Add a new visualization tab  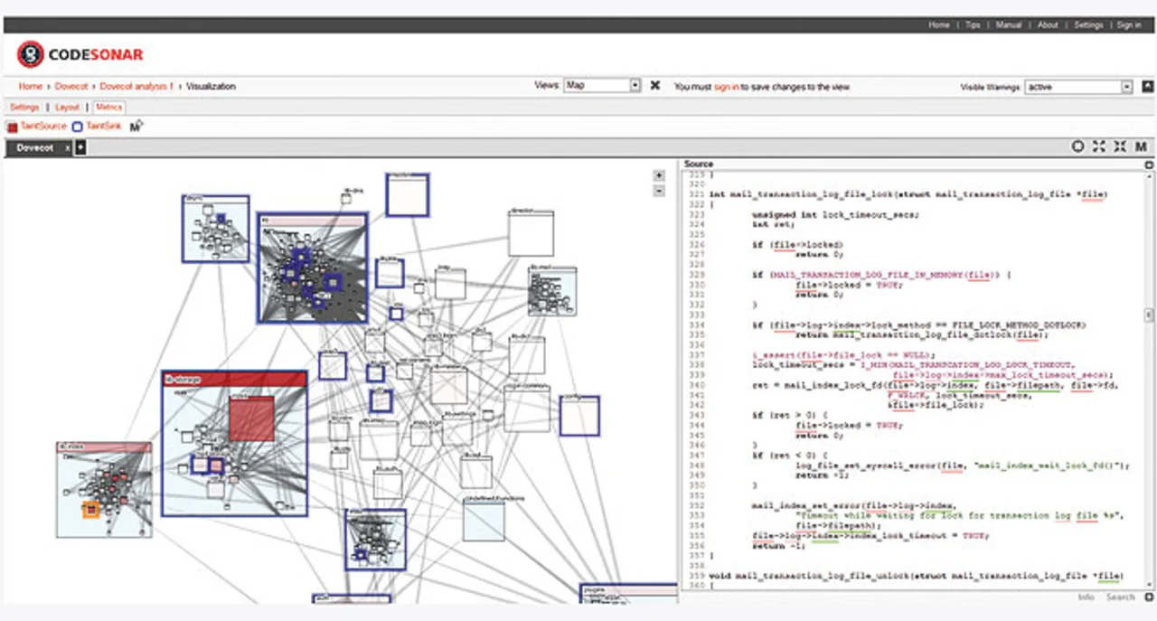80,147
